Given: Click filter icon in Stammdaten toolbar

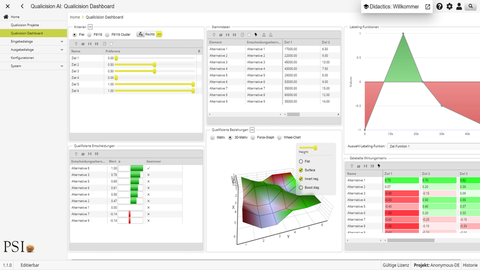Looking at the screenshot, I should coord(214,35).
